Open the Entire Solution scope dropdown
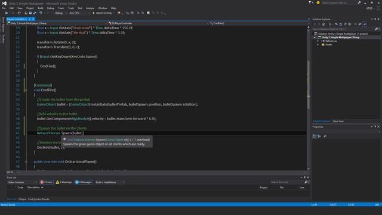The width and height of the screenshot is (382, 215). [22, 182]
